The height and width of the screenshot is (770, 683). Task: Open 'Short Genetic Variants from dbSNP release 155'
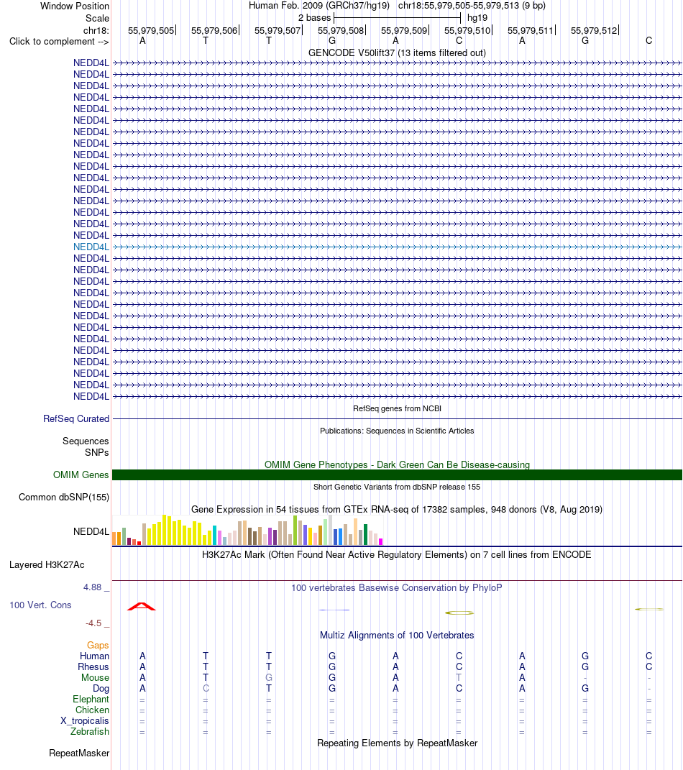coord(397,487)
